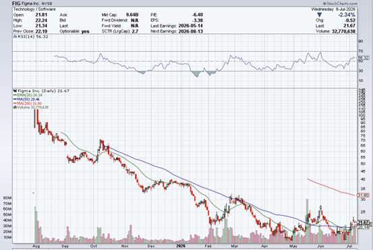Click the Mar label on the time axis
This screenshot has width=373, height=250.
[x=235, y=246]
